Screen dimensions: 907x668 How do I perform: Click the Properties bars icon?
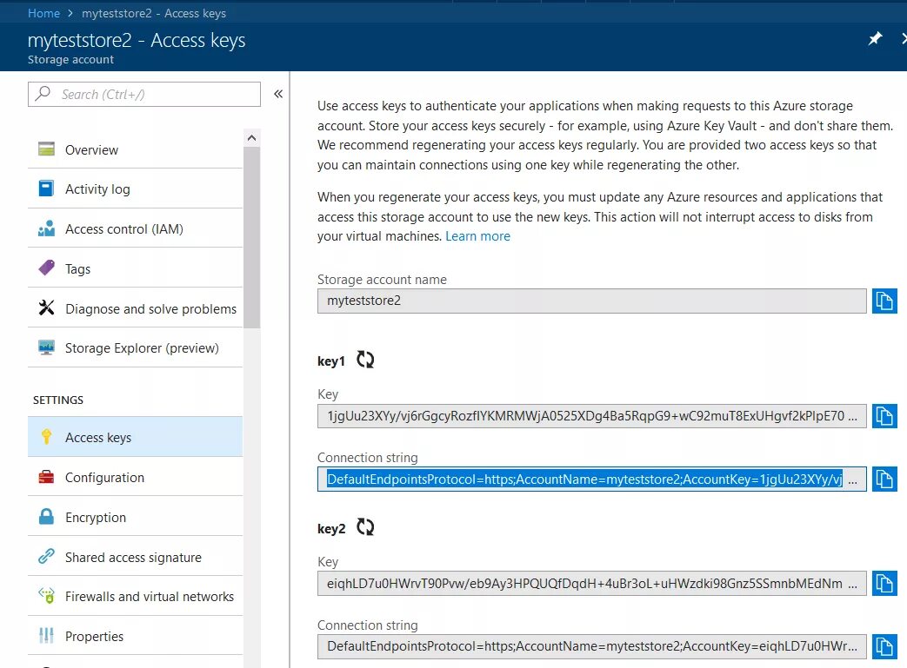click(x=46, y=636)
